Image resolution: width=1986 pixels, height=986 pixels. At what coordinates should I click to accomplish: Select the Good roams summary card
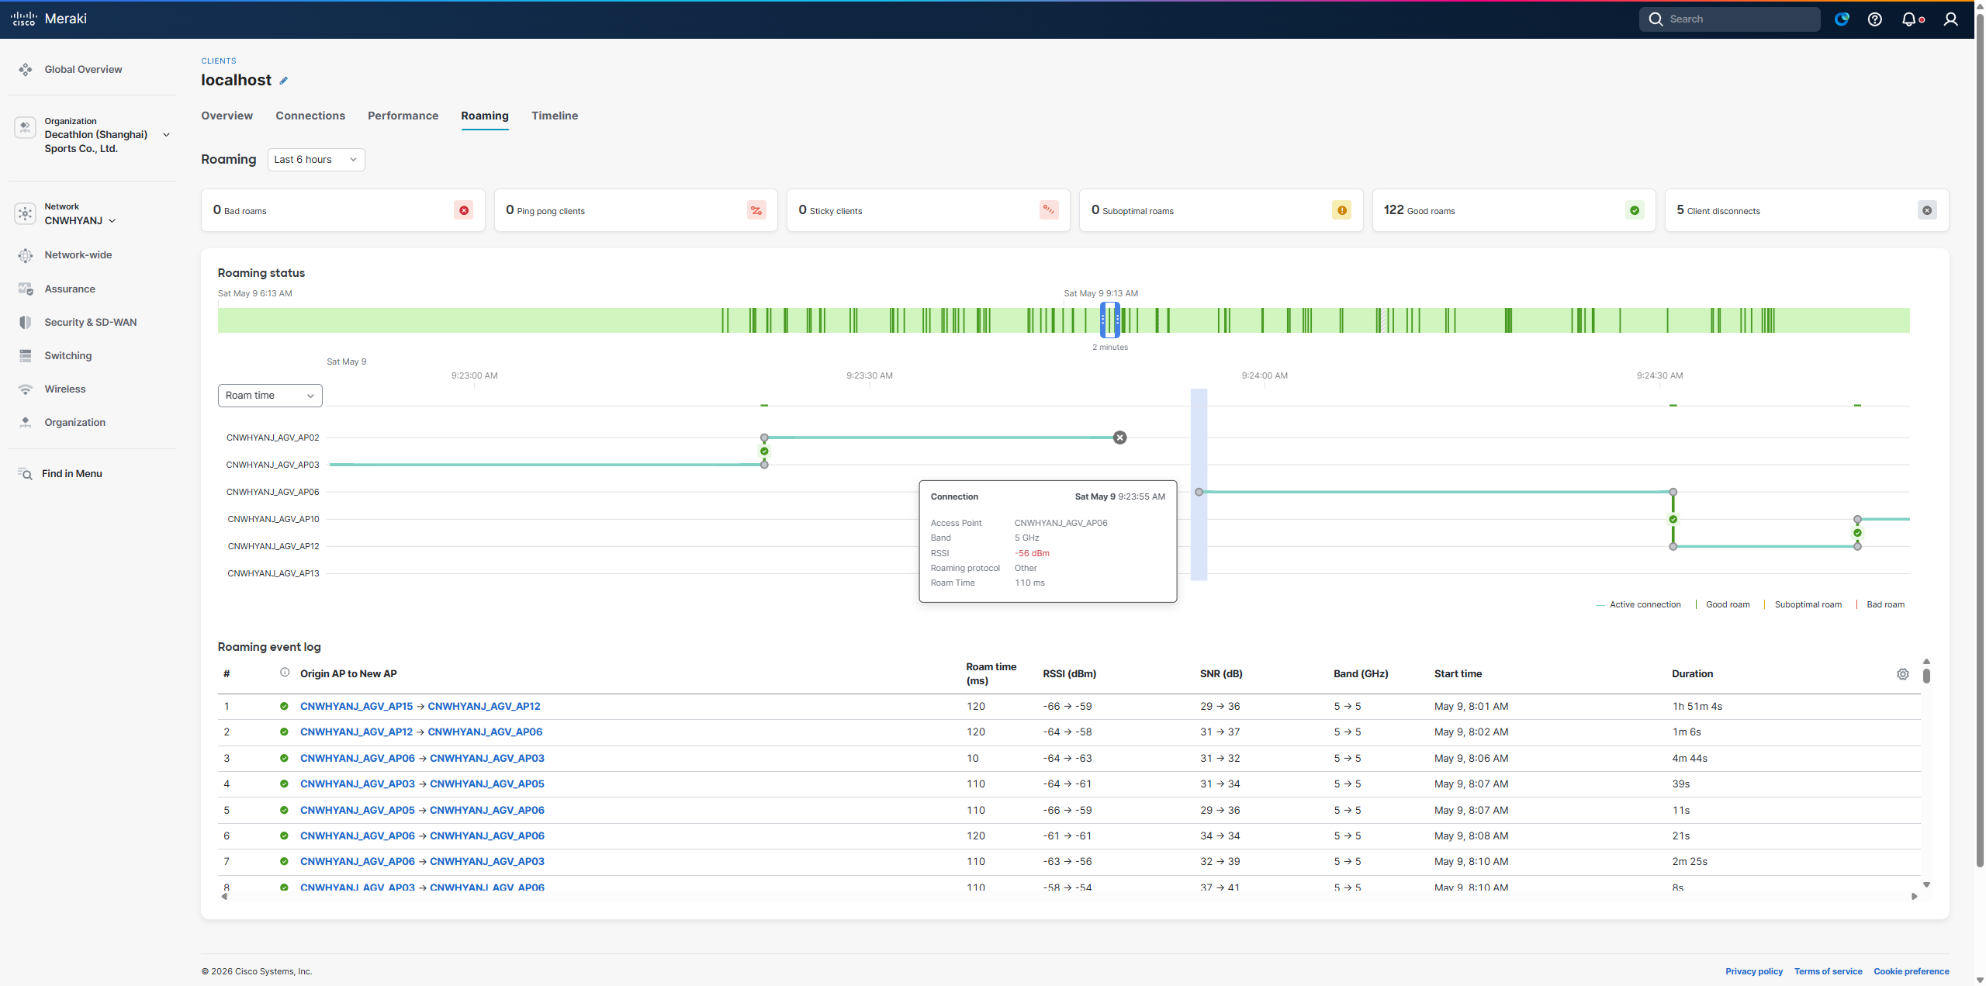click(1514, 210)
